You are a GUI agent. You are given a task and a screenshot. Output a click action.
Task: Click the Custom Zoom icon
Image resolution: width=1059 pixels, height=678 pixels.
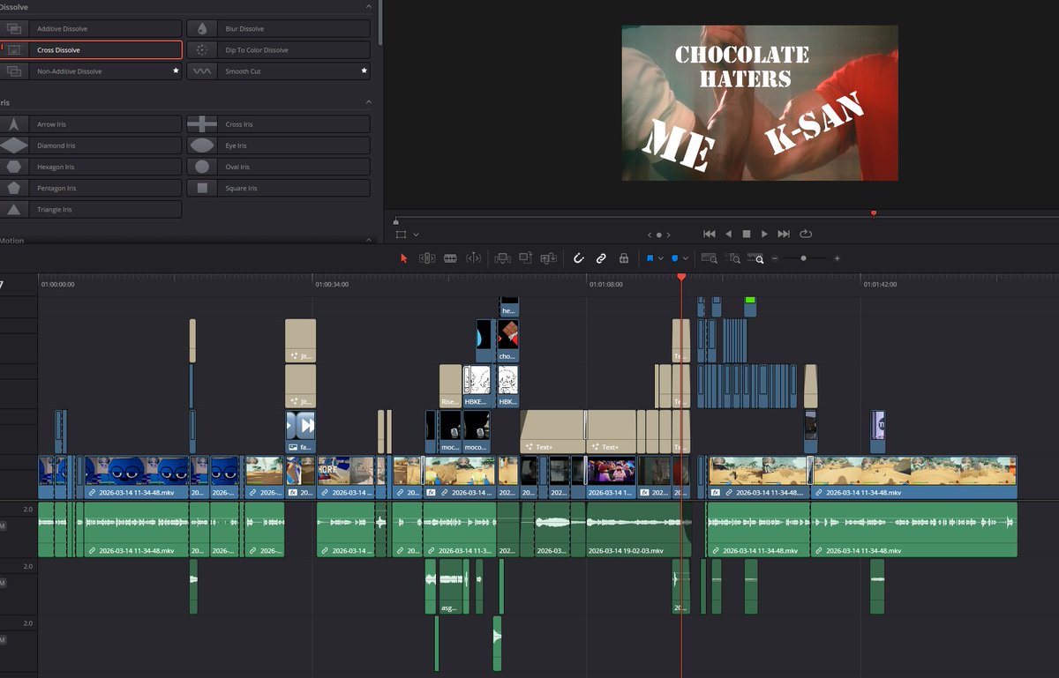point(756,258)
